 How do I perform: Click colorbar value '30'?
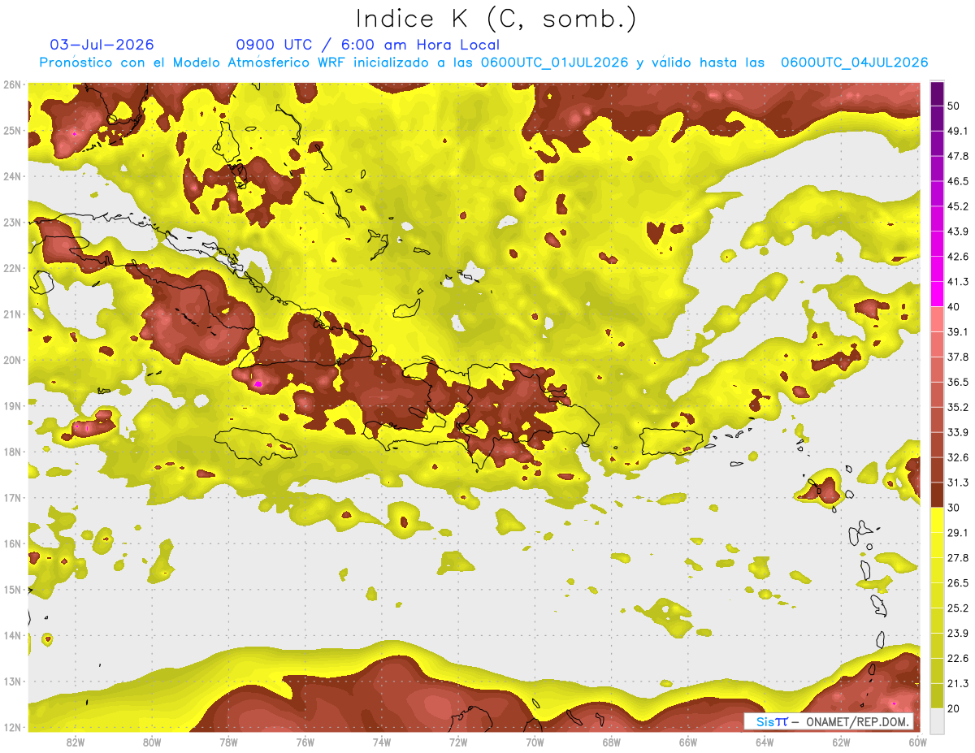tap(953, 508)
